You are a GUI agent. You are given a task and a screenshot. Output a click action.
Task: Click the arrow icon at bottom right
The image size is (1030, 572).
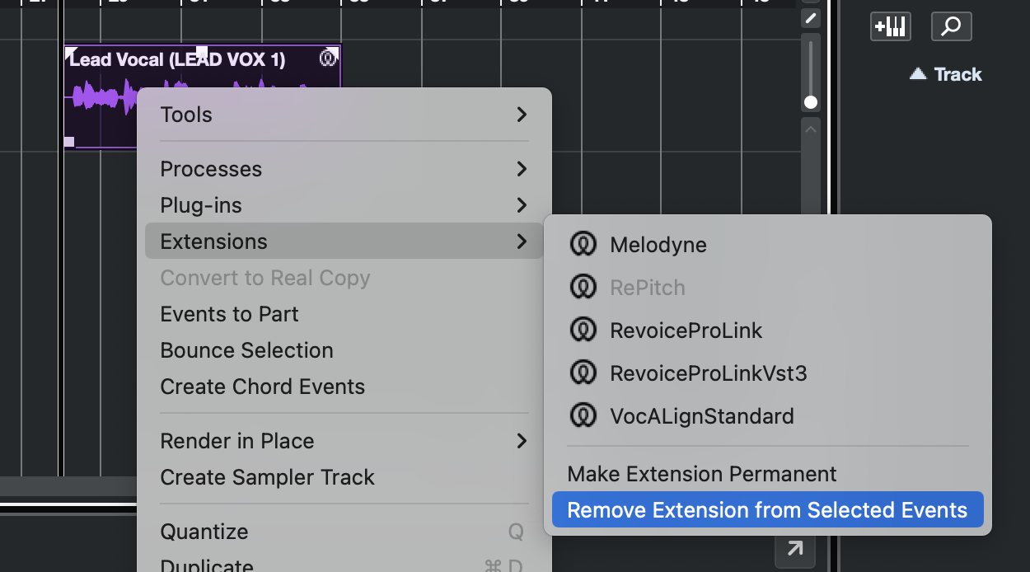click(794, 549)
